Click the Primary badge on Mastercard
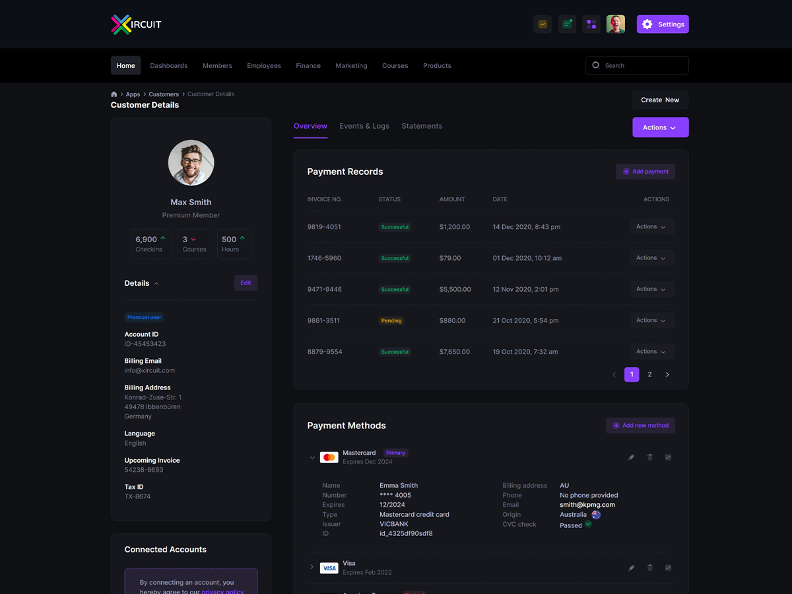Image resolution: width=792 pixels, height=594 pixels. (x=395, y=453)
